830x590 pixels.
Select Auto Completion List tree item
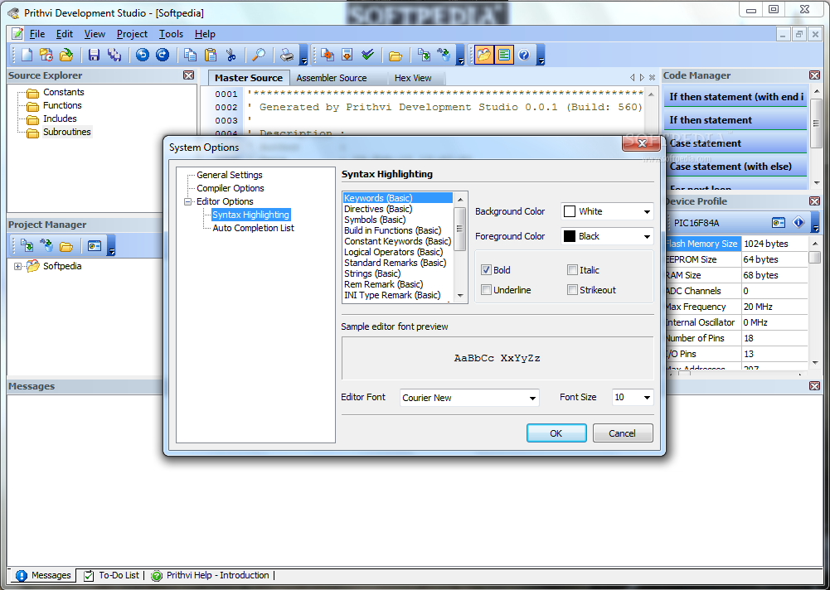(253, 228)
